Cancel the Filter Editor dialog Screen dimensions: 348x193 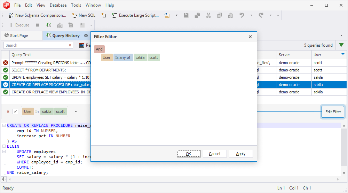tap(215, 154)
